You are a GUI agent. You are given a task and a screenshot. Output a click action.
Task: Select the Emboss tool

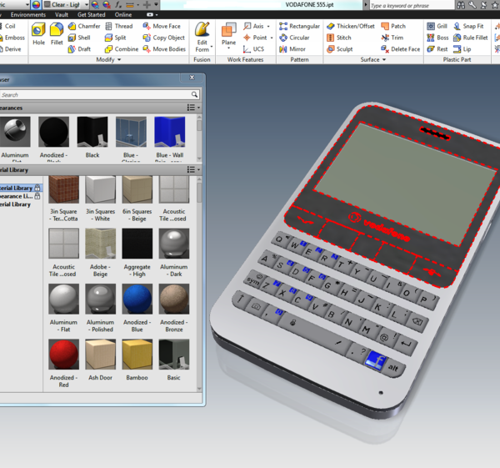pos(12,38)
